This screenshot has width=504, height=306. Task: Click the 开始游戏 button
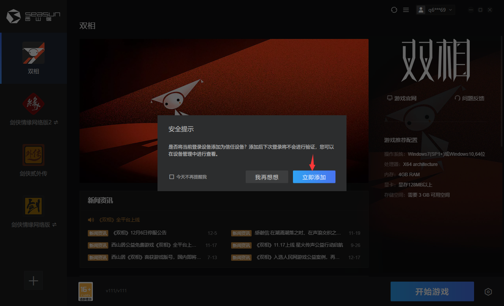432,291
